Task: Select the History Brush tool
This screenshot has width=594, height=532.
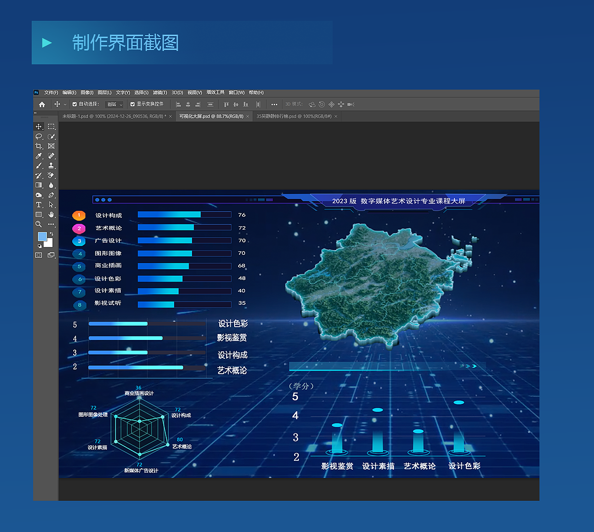Action: [39, 175]
